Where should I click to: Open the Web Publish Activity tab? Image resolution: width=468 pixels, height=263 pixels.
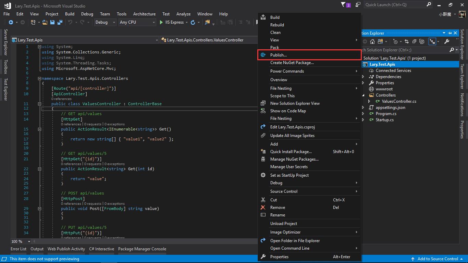pyautogui.click(x=66, y=249)
